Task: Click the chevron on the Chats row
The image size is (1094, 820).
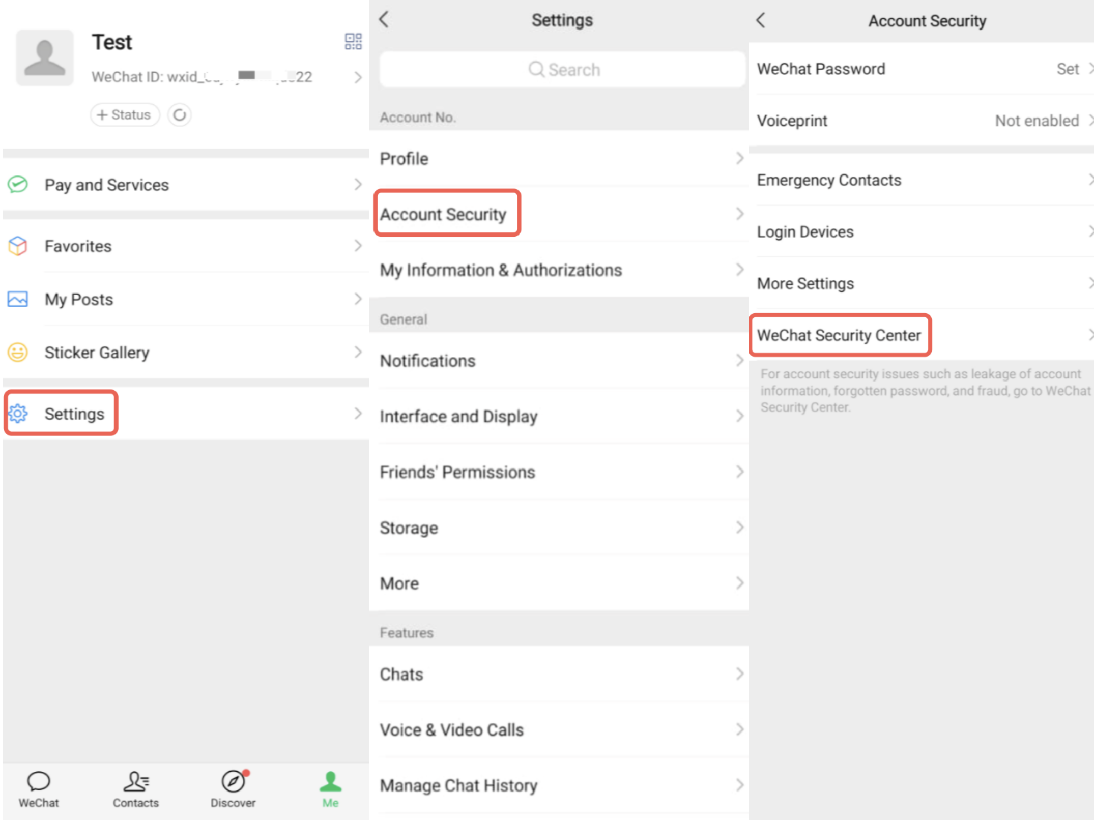Action: tap(740, 674)
